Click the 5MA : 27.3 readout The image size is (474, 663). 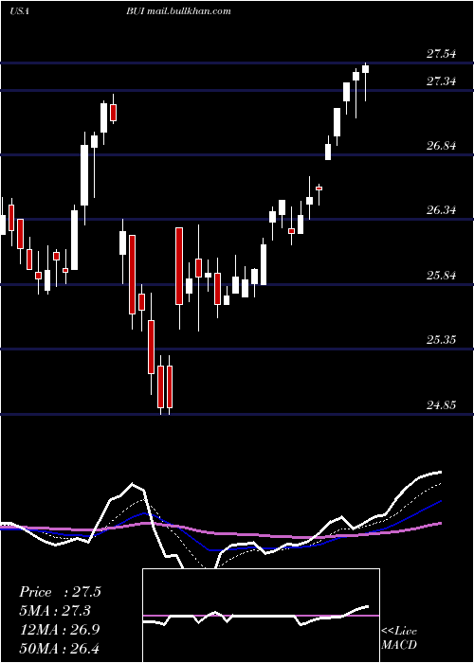point(55,611)
